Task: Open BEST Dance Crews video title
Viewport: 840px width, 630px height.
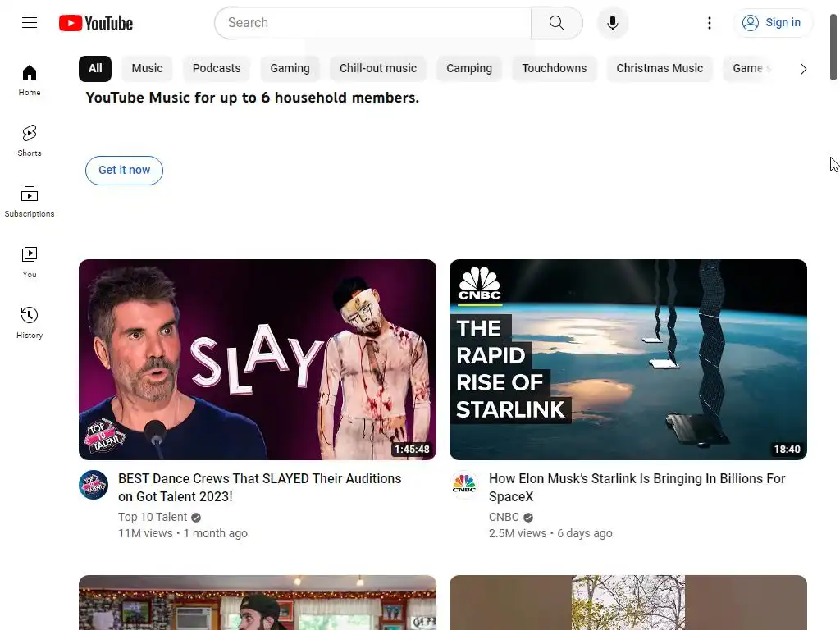Action: 260,487
